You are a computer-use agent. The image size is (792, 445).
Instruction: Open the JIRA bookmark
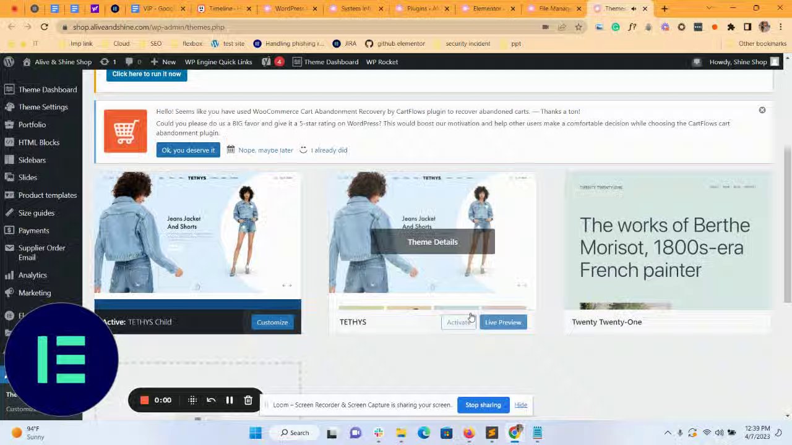click(345, 44)
